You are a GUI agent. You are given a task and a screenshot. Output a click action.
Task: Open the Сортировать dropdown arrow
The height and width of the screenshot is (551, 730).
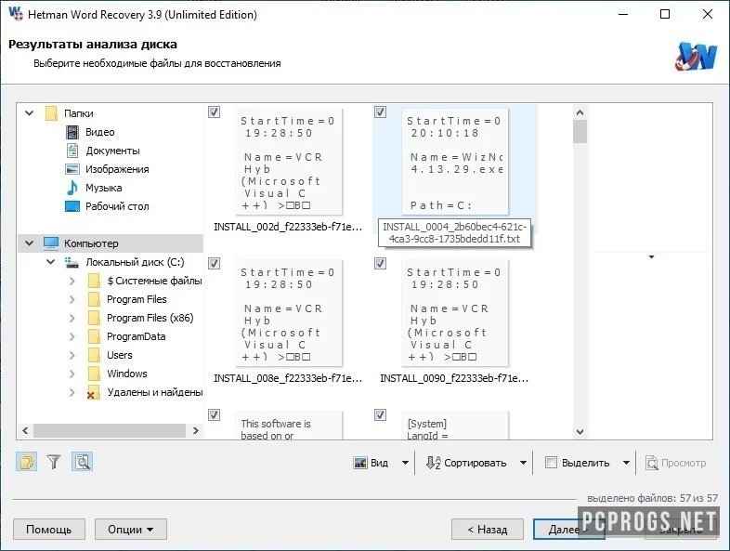[523, 463]
